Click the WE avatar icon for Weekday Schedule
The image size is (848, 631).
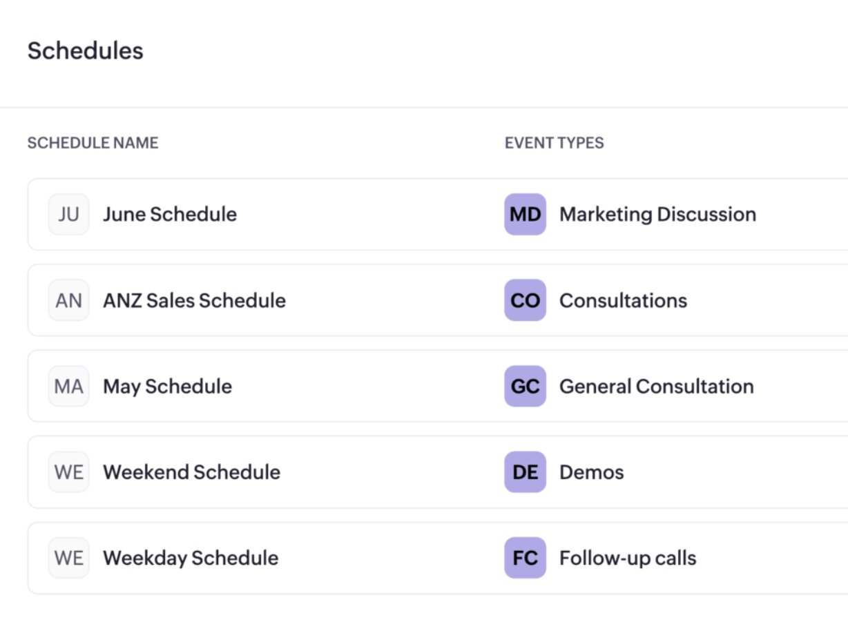[68, 558]
